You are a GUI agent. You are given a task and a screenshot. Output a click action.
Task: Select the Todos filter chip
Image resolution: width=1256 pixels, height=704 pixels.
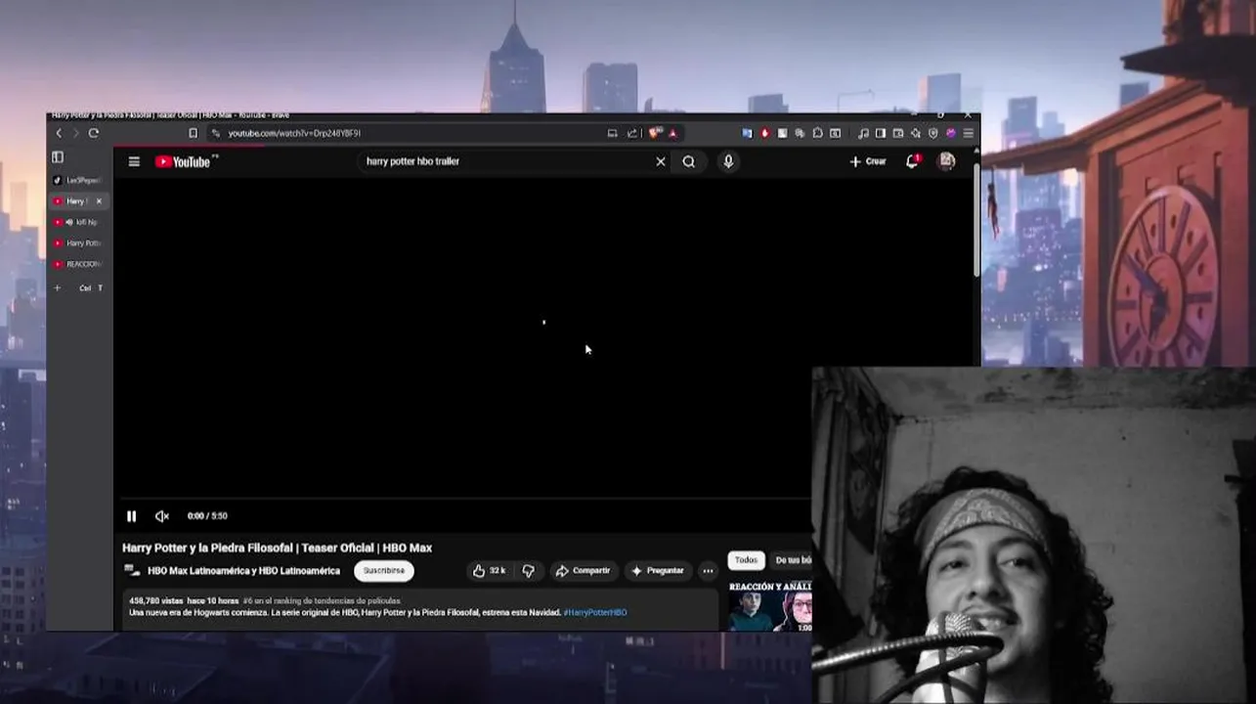coord(746,560)
